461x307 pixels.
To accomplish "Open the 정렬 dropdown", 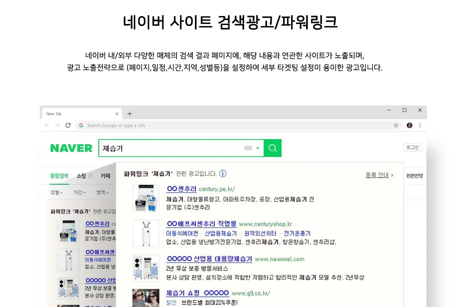I will pyautogui.click(x=56, y=192).
